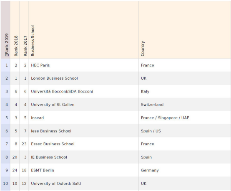
Task: Click Essec Business School name
Action: [53, 144]
